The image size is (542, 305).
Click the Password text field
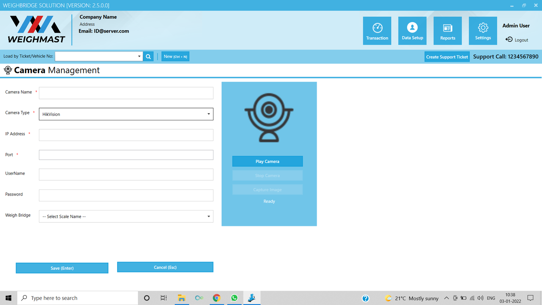126,196
